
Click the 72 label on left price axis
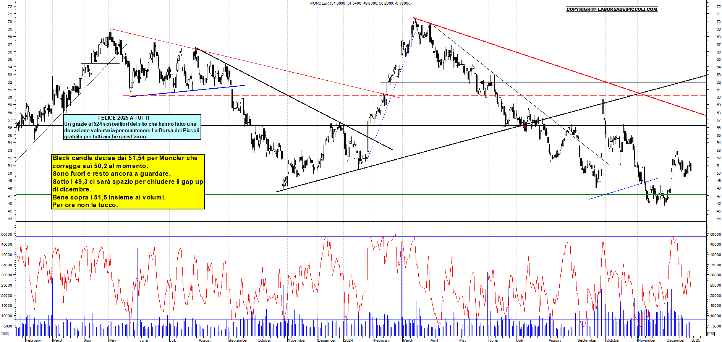tap(10, 6)
